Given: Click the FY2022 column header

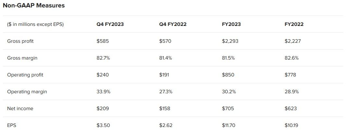Looking at the screenshot, I should click(294, 24).
